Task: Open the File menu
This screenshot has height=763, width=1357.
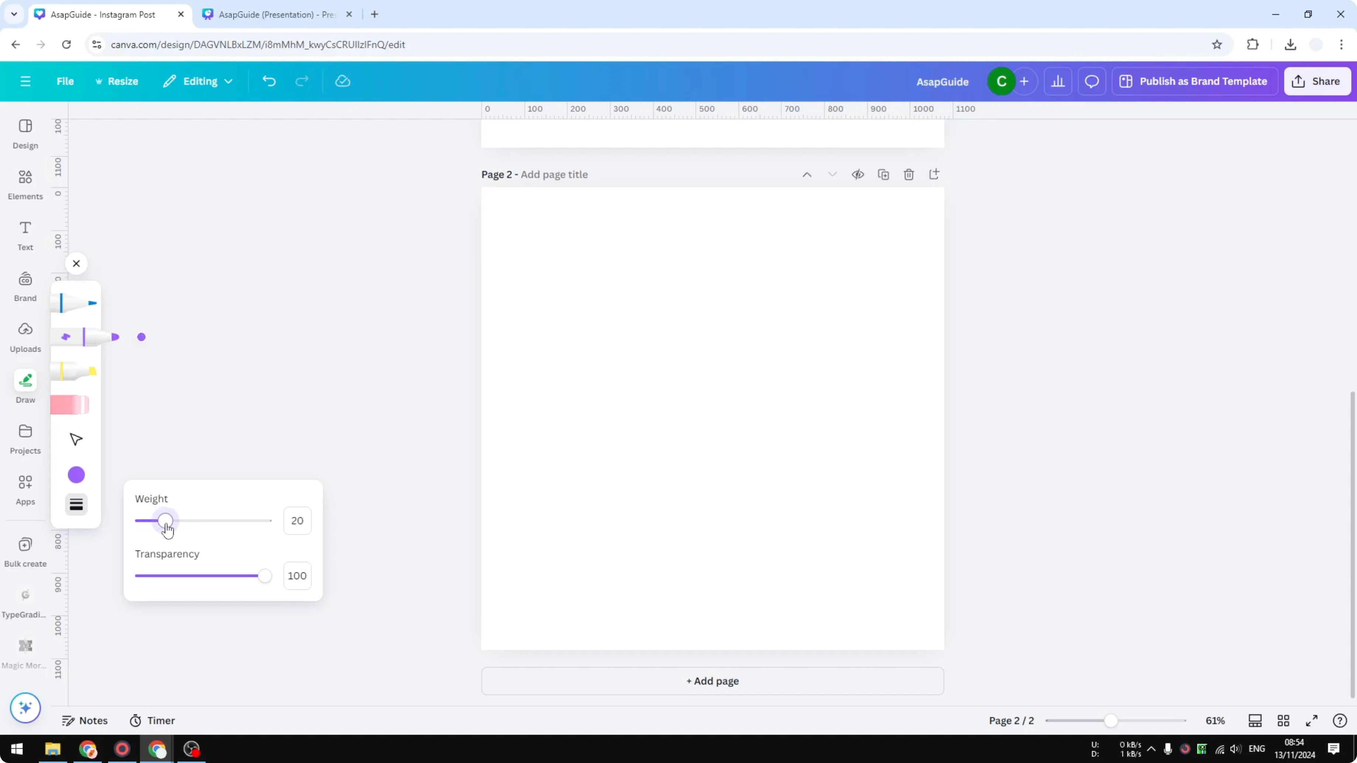Action: click(65, 81)
